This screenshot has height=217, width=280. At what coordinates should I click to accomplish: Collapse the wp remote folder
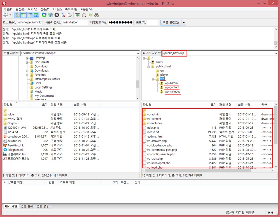[x=153, y=79]
